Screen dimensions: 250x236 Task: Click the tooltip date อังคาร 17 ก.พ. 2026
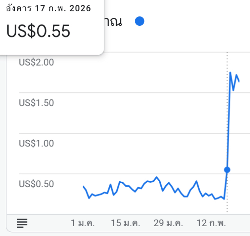tap(48, 8)
